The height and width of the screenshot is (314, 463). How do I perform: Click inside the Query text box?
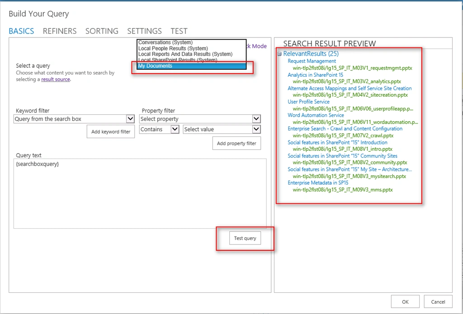[x=140, y=193]
